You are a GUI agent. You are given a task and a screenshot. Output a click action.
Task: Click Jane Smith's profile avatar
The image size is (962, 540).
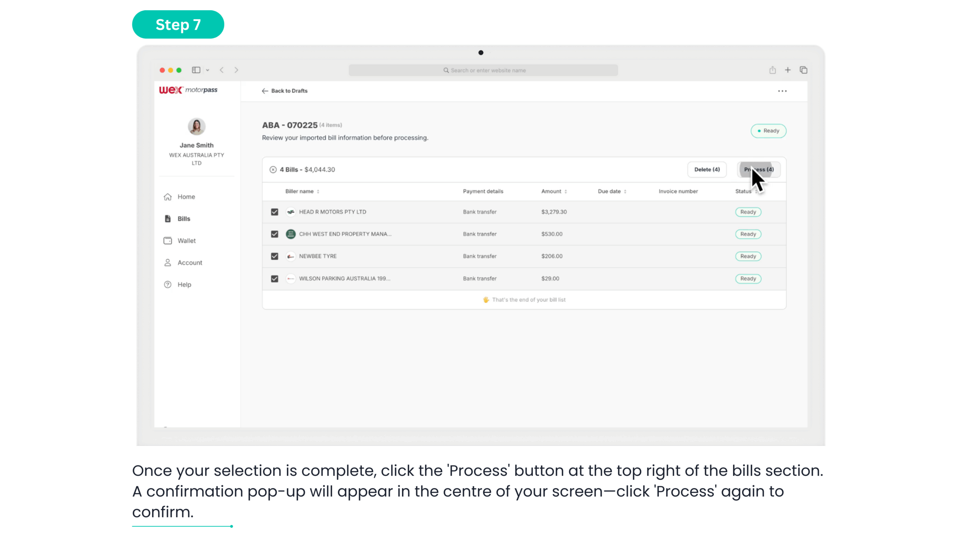click(x=197, y=126)
